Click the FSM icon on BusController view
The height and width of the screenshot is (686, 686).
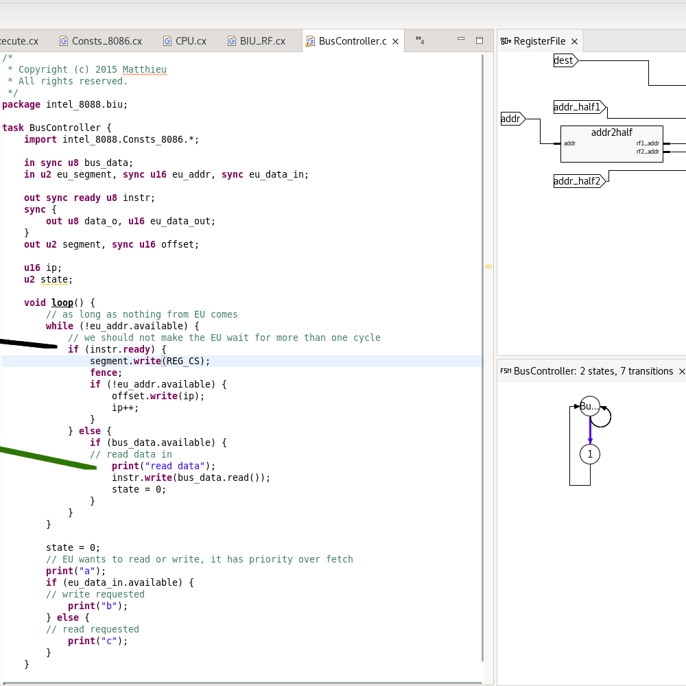point(506,371)
